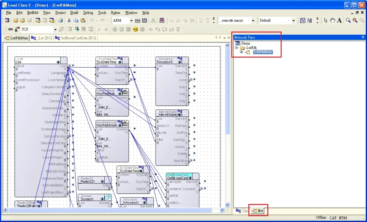Click the Save disk icon in toolbar
The height and width of the screenshot is (222, 367).
[x=29, y=20]
